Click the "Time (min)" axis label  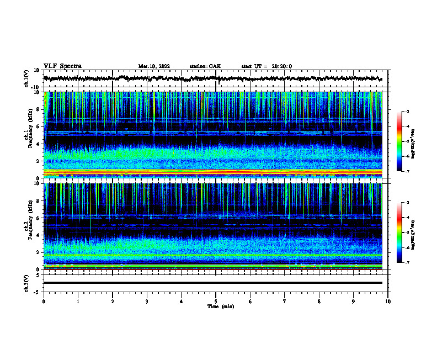tap(221, 307)
